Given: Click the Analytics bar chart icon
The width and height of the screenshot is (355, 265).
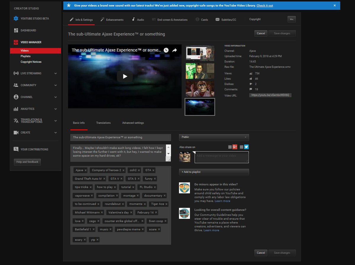Looking at the screenshot, I should (16, 109).
